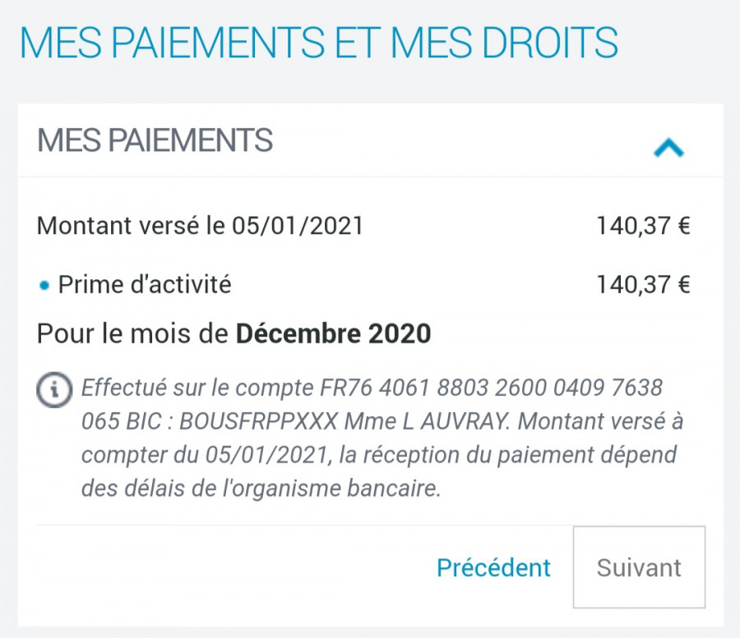The height and width of the screenshot is (638, 740).
Task: Click the blue bullet before Prime d'activité
Action: (x=44, y=285)
